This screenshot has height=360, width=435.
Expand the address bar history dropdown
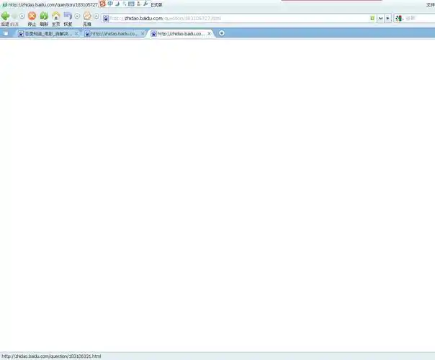(380, 18)
